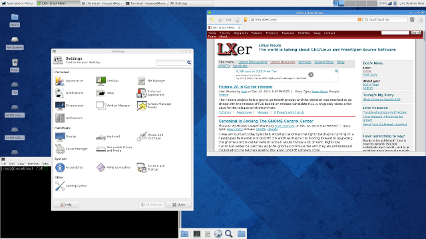Screen dimensions: 426x239
Task: Open the MIME Type Editor
Action: click(x=113, y=167)
